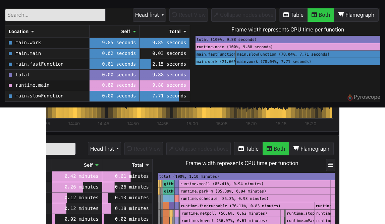
Task: Select Both view in lower panel
Action: click(276, 149)
